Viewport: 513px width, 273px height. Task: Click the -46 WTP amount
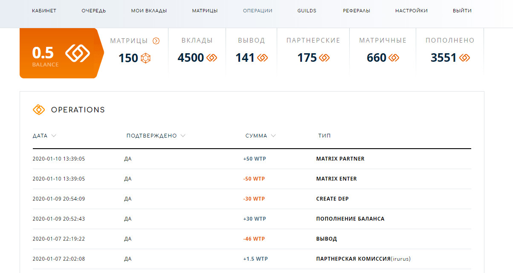[254, 239]
